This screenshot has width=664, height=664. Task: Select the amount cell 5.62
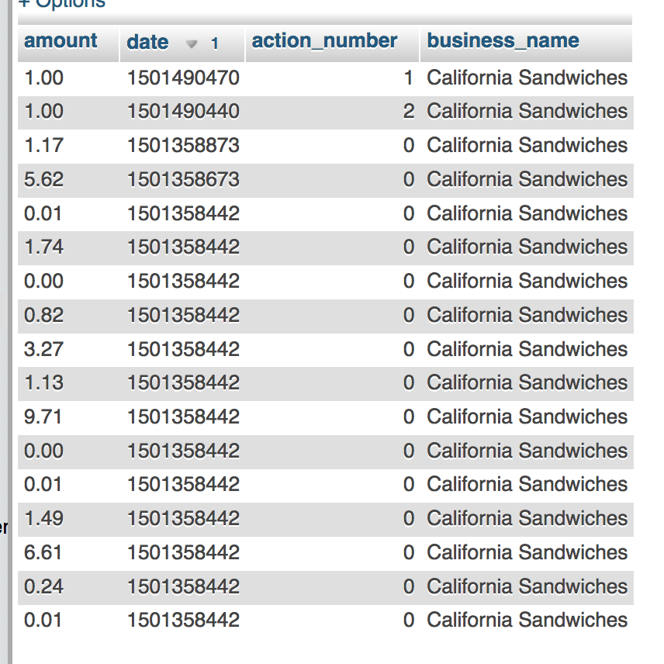tap(43, 180)
